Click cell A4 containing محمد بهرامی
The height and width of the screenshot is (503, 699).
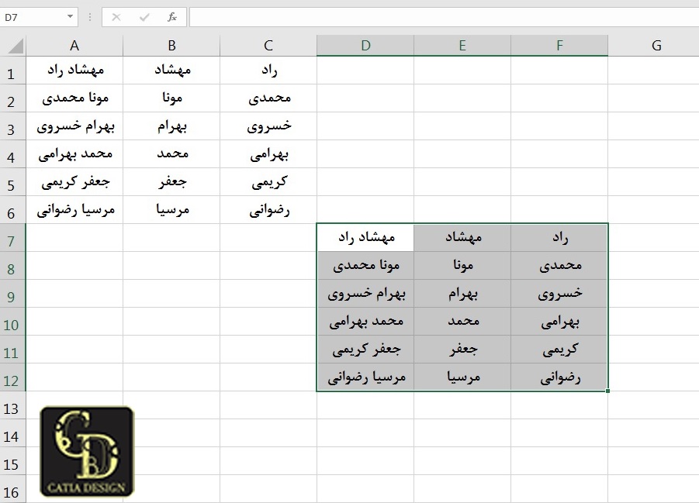[74, 154]
